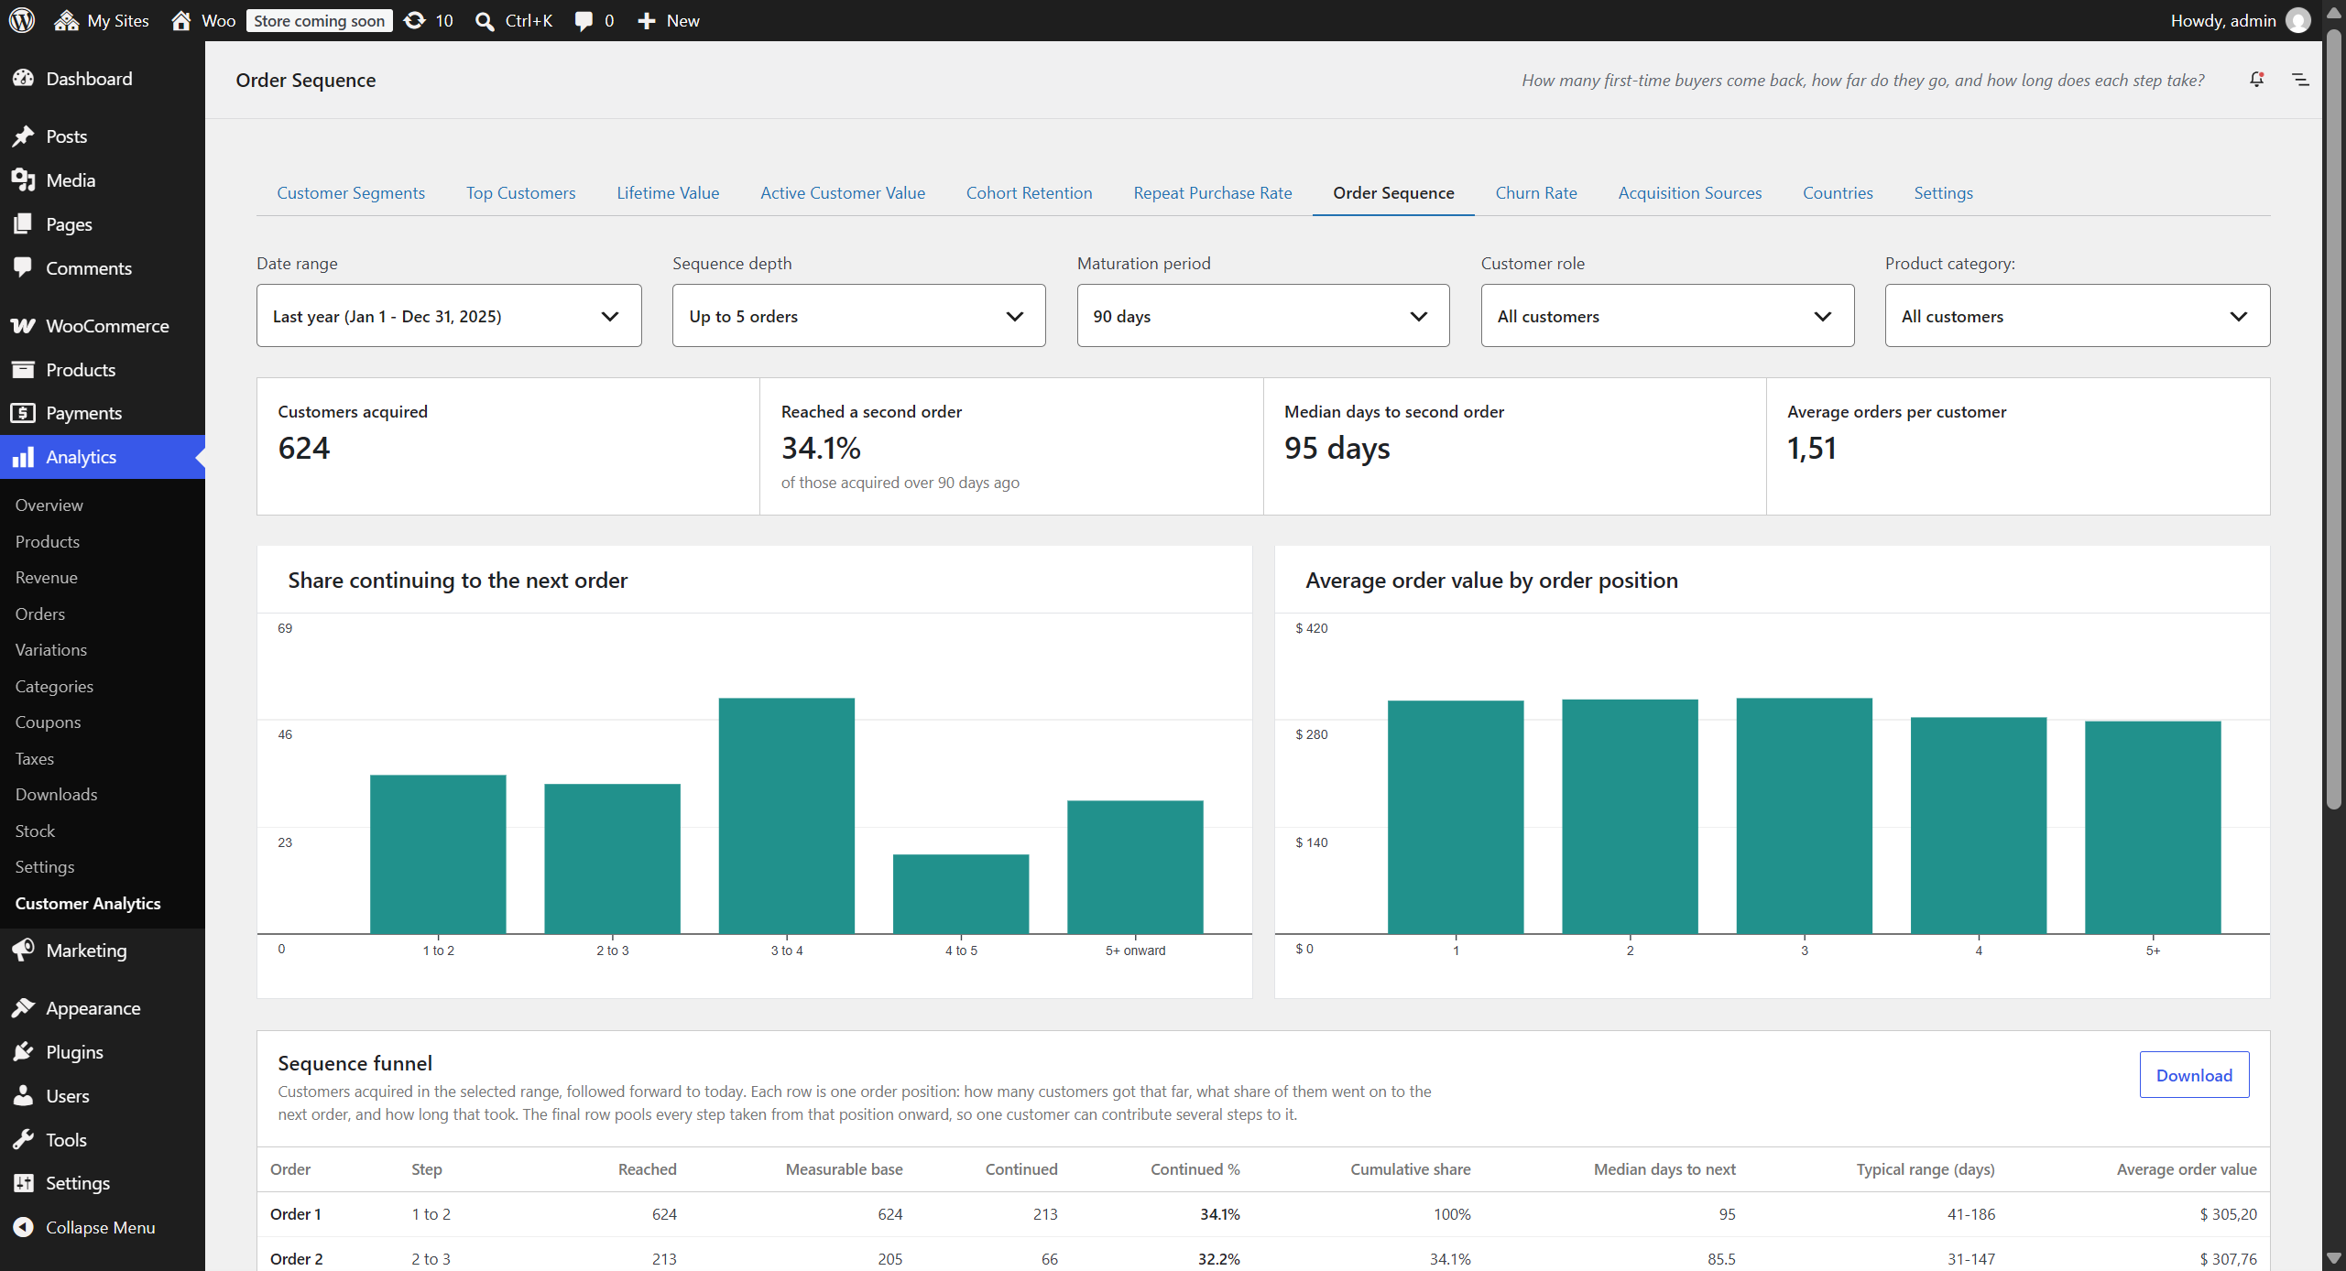Expand the Maturation period 90 days dropdown
Viewport: 2346px width, 1271px height.
coord(1263,316)
